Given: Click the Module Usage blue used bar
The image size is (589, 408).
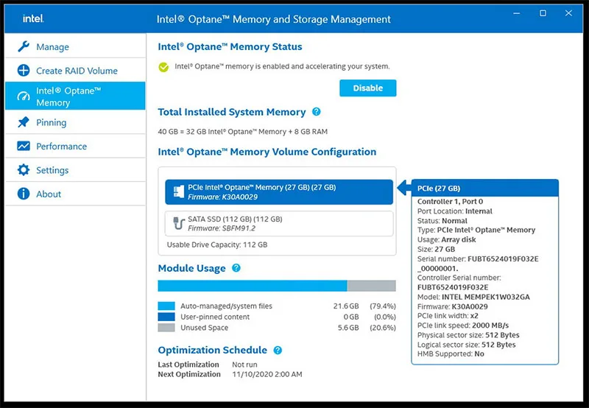Looking at the screenshot, I should (x=253, y=286).
